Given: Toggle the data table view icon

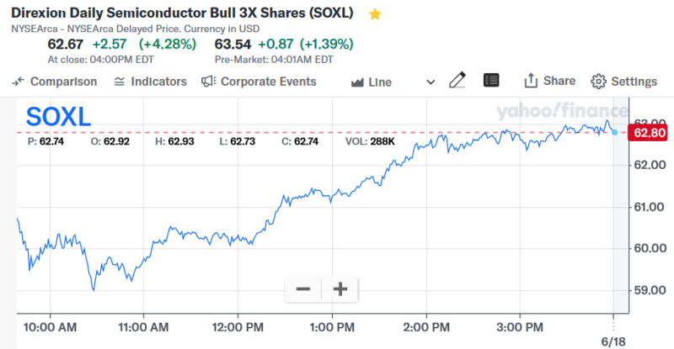Looking at the screenshot, I should click(491, 81).
